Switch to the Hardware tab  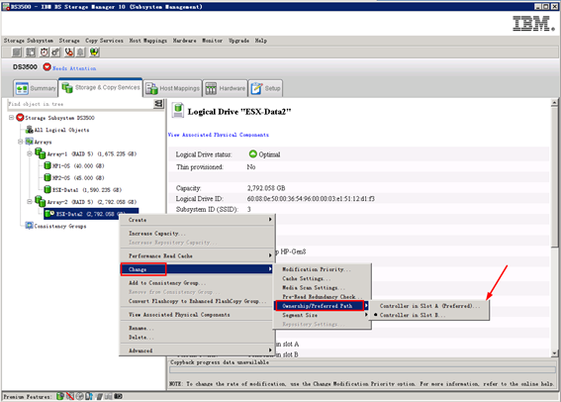click(x=225, y=88)
